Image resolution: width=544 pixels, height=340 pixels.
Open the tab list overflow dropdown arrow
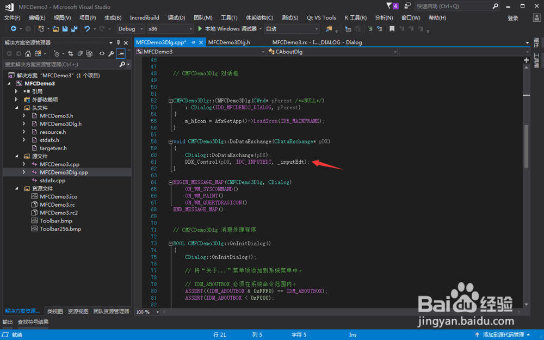527,42
